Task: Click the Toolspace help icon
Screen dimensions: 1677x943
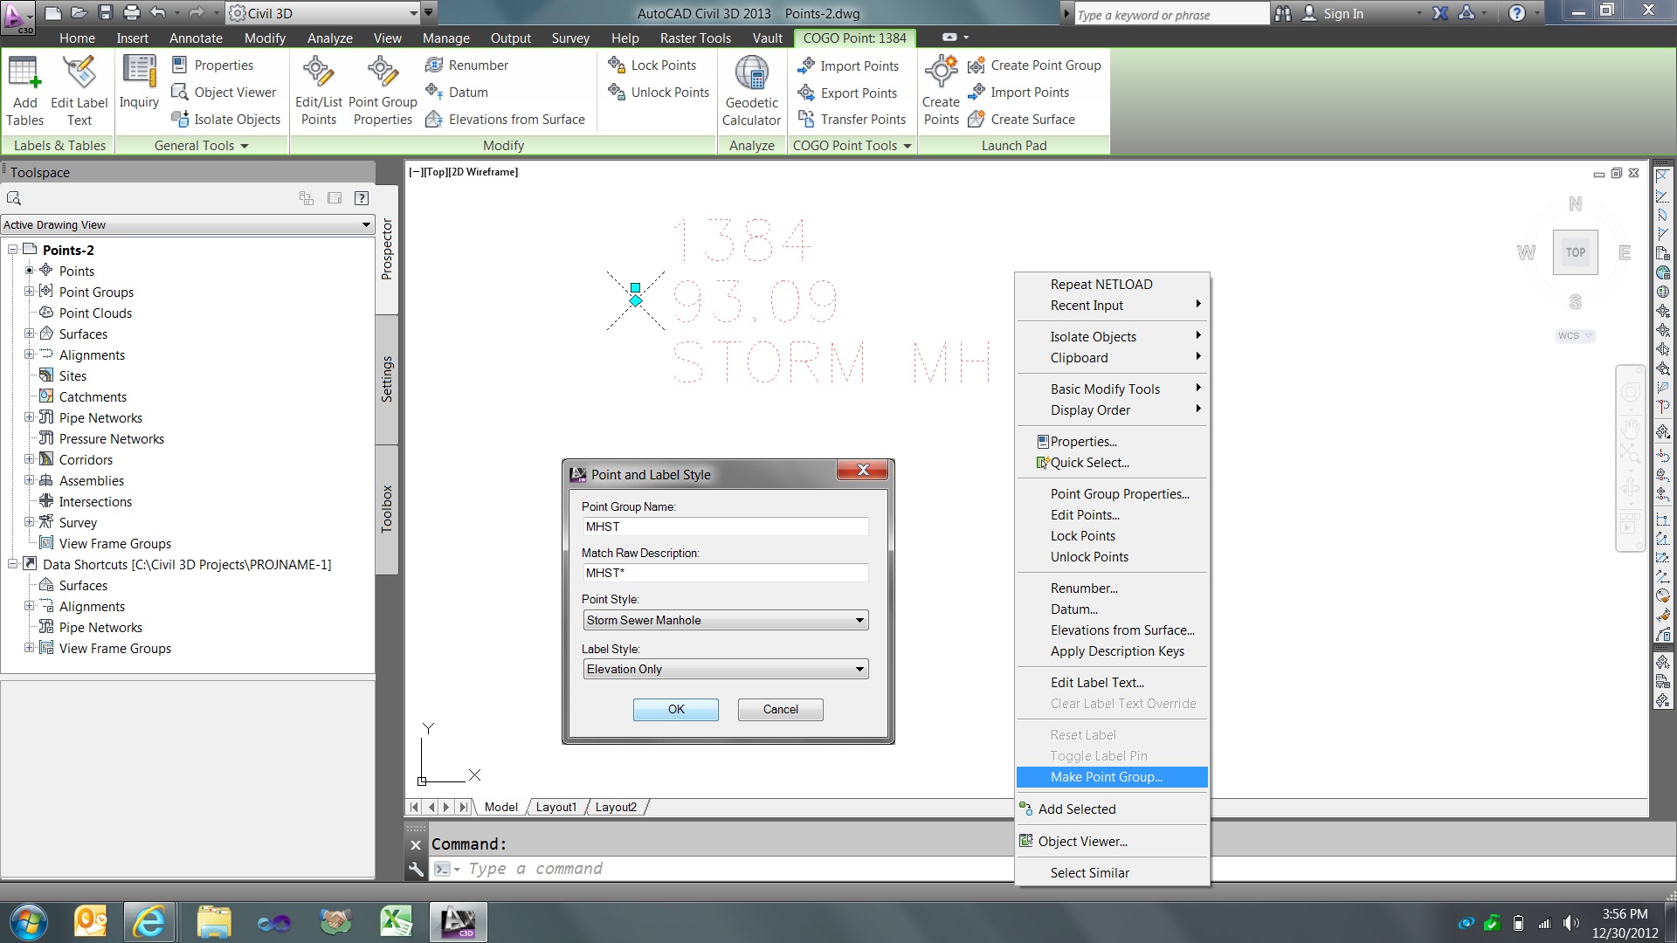Action: click(x=362, y=198)
